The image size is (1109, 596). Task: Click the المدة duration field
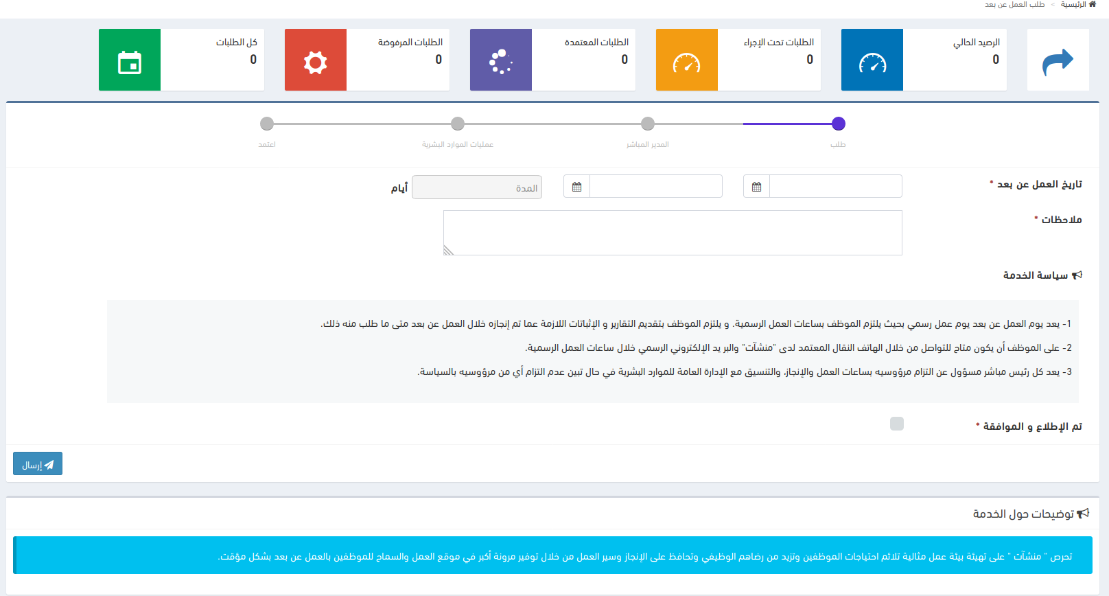coord(477,187)
